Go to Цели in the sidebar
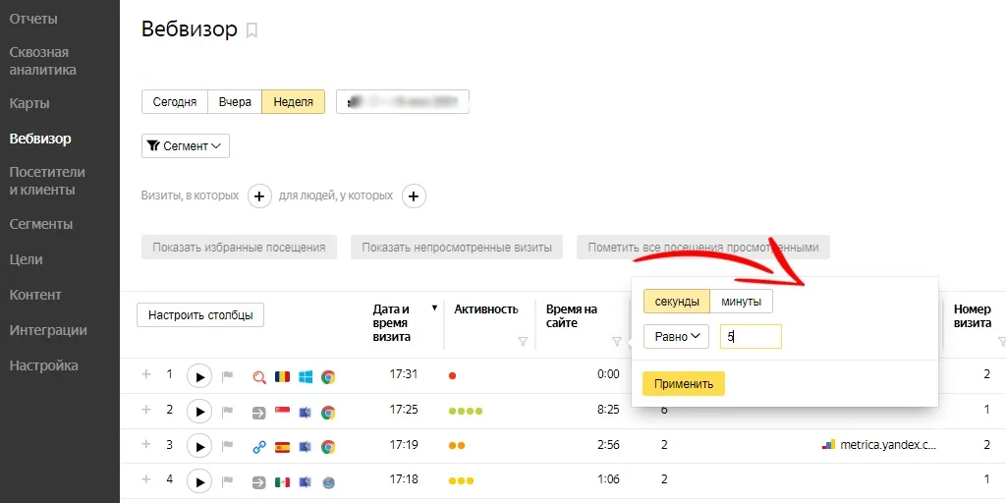The height and width of the screenshot is (503, 1006). coord(26,259)
